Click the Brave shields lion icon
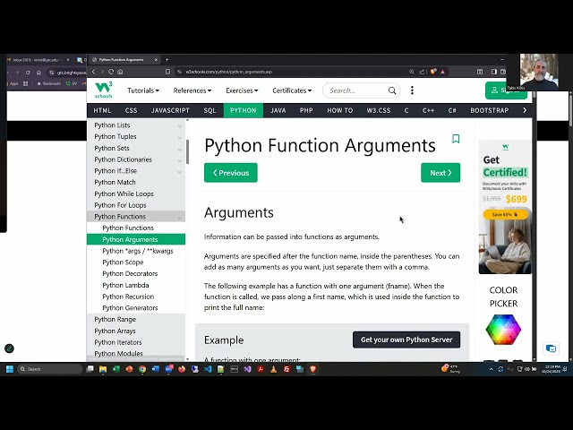Viewport: 573px width, 430px height. (x=433, y=72)
